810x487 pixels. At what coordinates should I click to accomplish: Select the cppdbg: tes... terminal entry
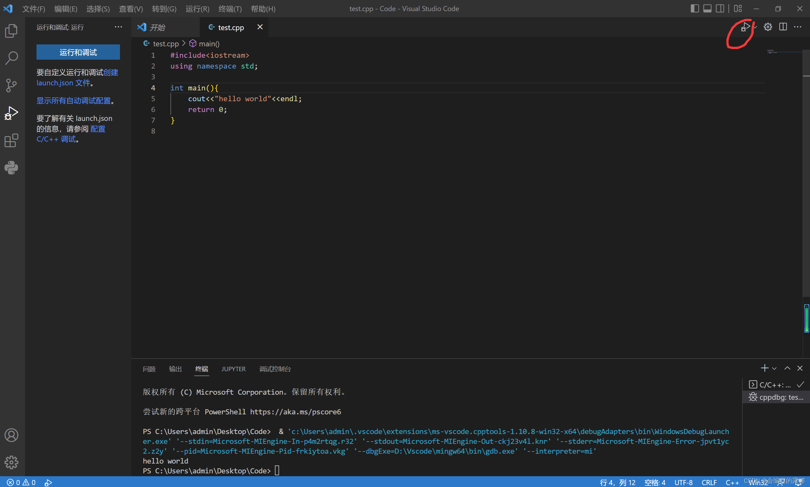tap(776, 397)
